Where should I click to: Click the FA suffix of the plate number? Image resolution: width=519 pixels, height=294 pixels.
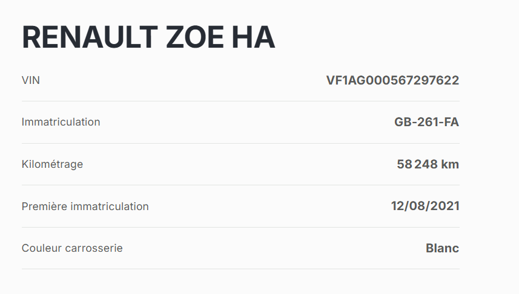(451, 122)
